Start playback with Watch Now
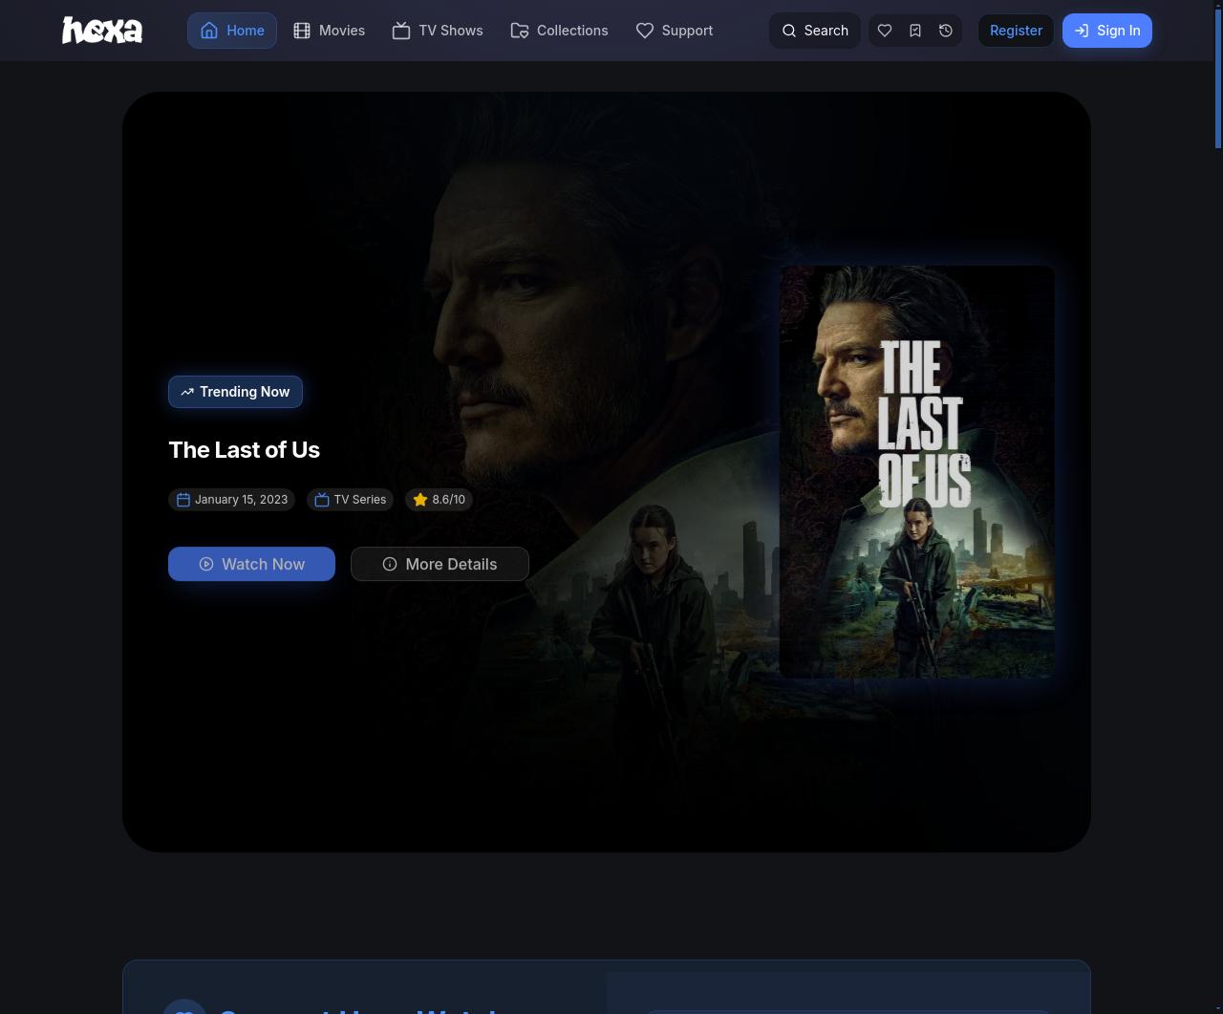The width and height of the screenshot is (1223, 1014). [251, 564]
